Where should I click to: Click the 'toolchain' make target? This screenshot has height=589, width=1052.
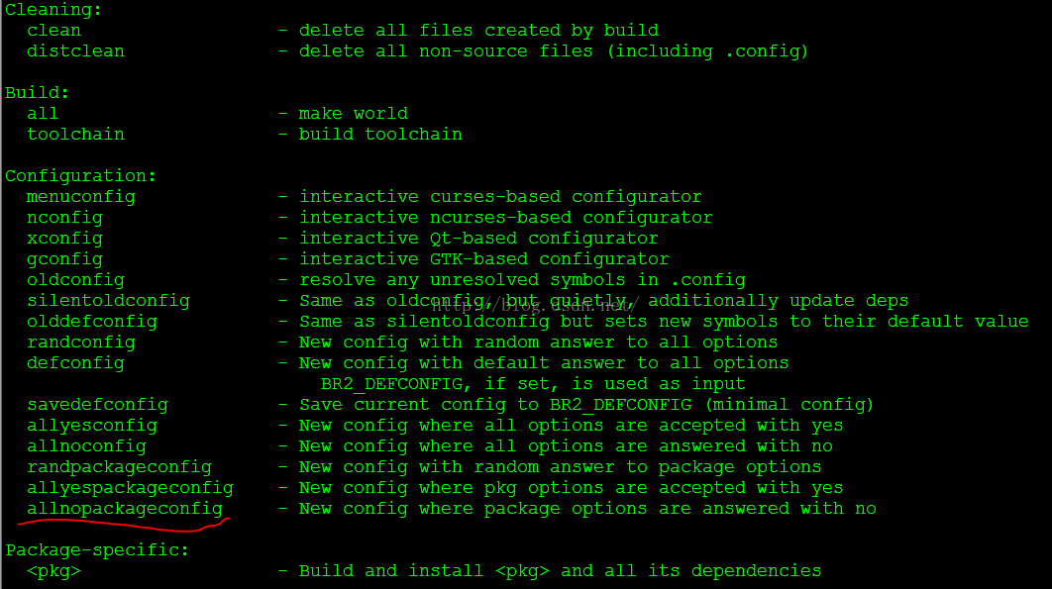76,135
